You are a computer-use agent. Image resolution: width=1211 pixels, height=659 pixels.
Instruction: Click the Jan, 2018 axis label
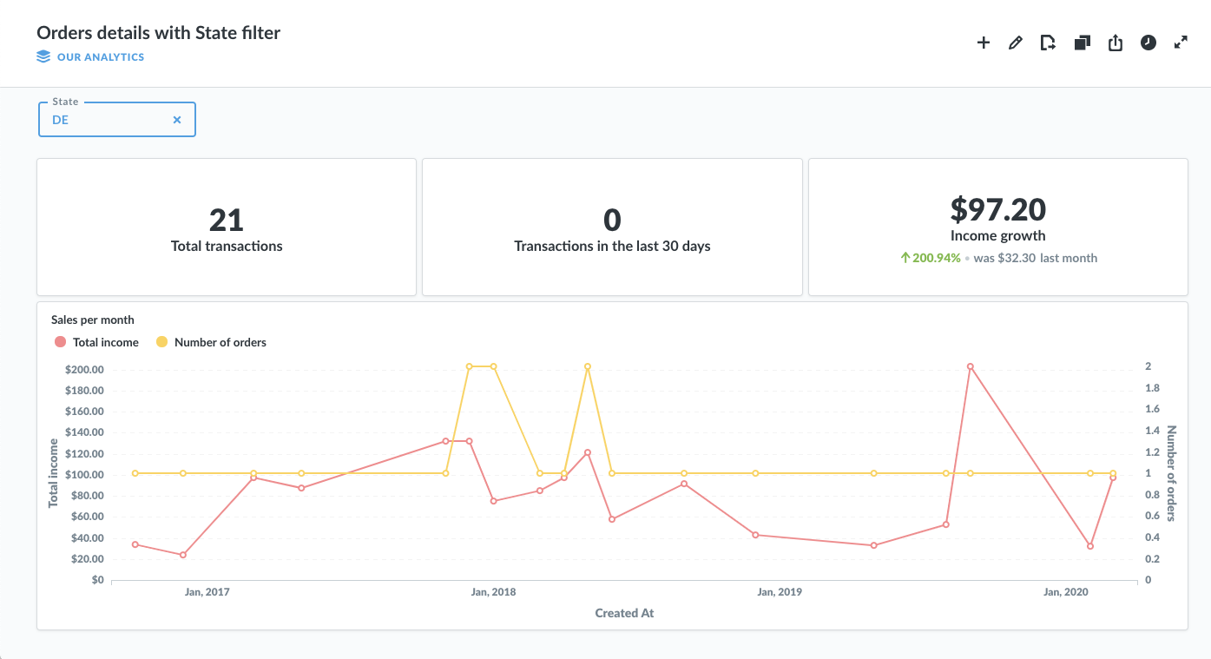(x=493, y=592)
